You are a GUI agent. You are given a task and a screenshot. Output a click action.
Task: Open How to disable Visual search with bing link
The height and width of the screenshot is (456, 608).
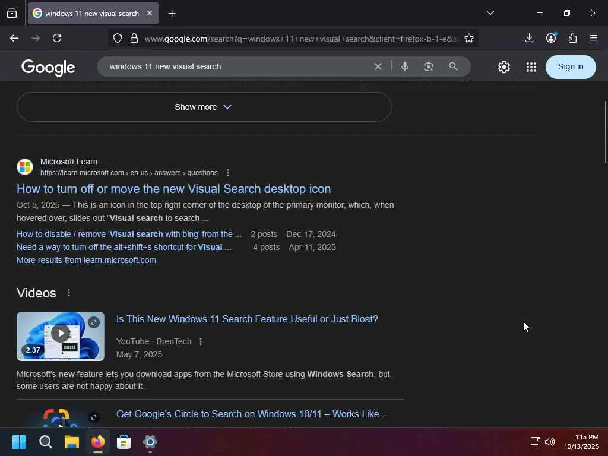tap(129, 234)
